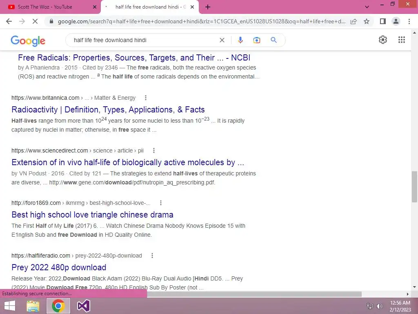Click the vertical page scrollbar thumb

pyautogui.click(x=414, y=186)
